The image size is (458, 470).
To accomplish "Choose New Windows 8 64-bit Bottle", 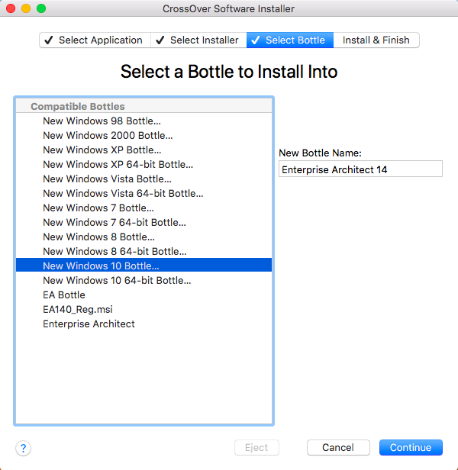I will (114, 252).
